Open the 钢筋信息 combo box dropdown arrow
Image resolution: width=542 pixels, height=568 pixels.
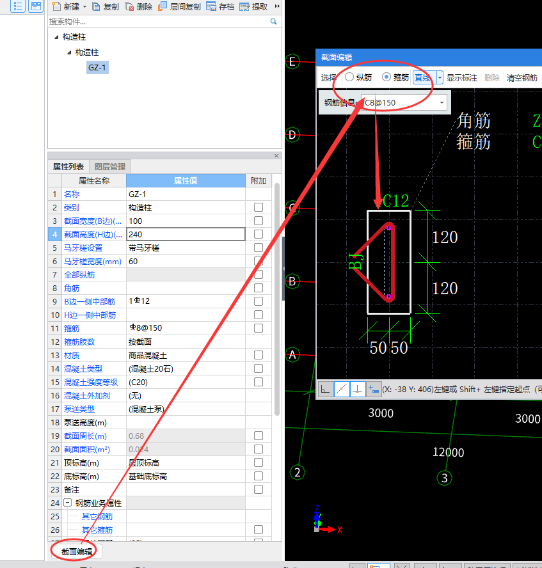tap(442, 102)
